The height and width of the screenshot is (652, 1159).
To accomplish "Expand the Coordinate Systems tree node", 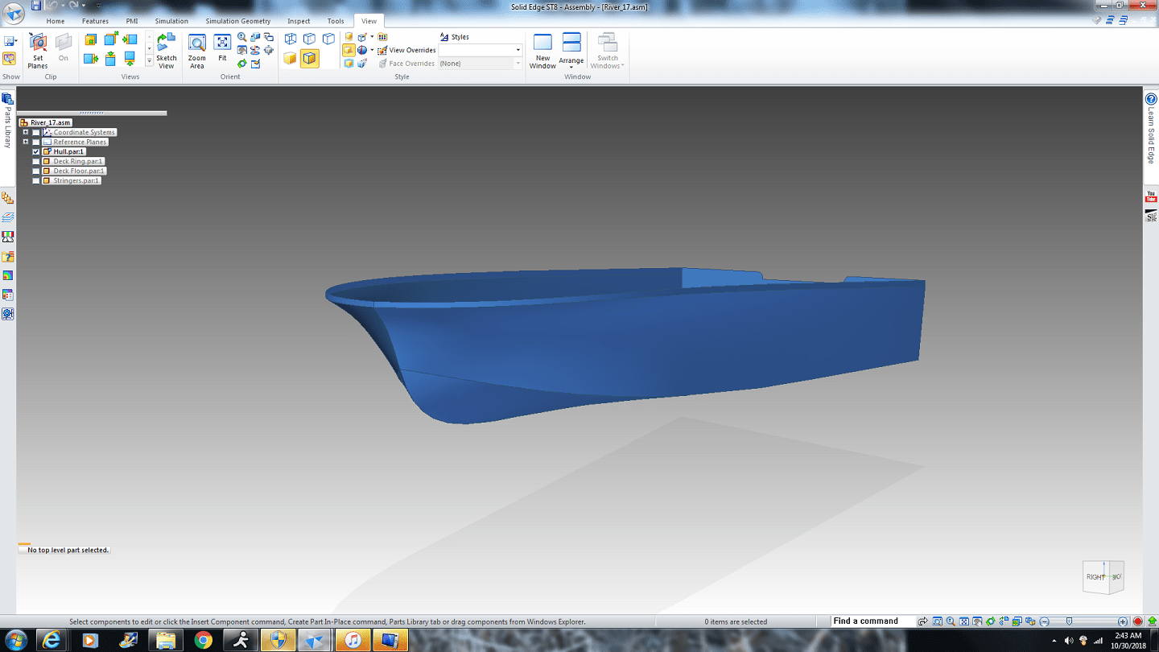I will (26, 132).
